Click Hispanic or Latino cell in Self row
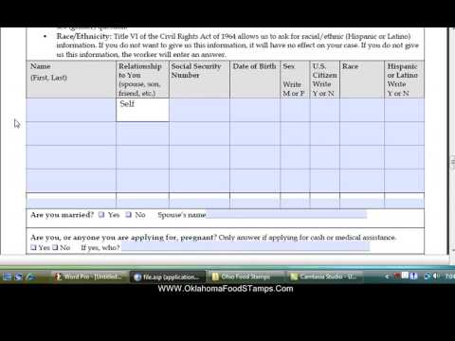This screenshot has height=341, width=455. pos(405,110)
